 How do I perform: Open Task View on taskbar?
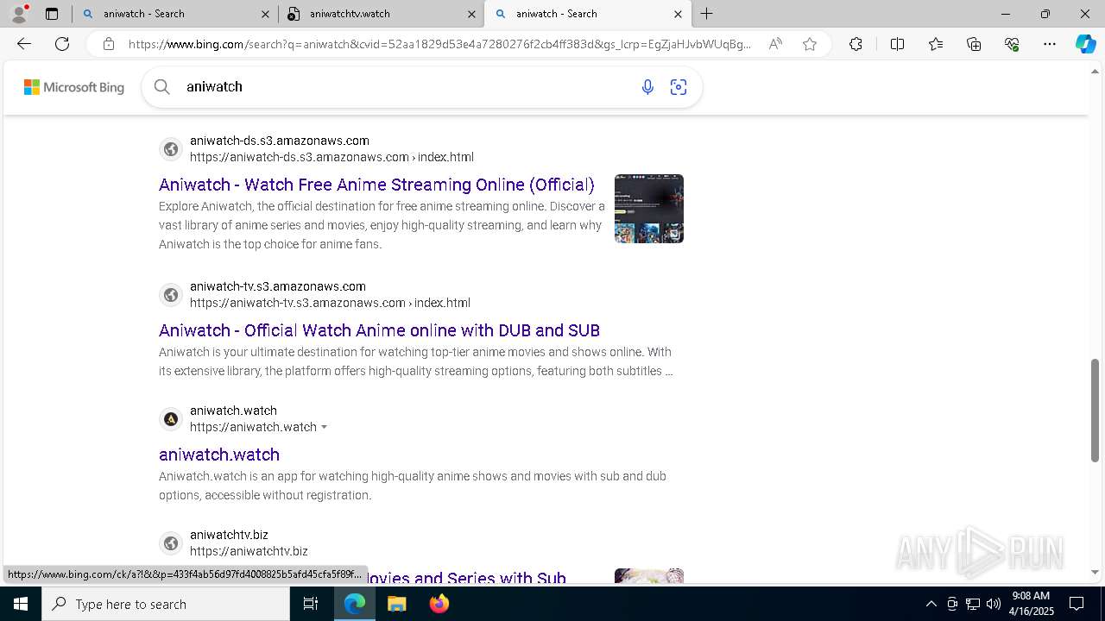point(311,604)
